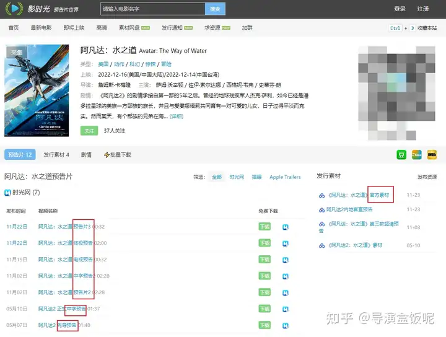Open 即将上映 in navigation
Screen dimensions: 446x337
(74, 28)
